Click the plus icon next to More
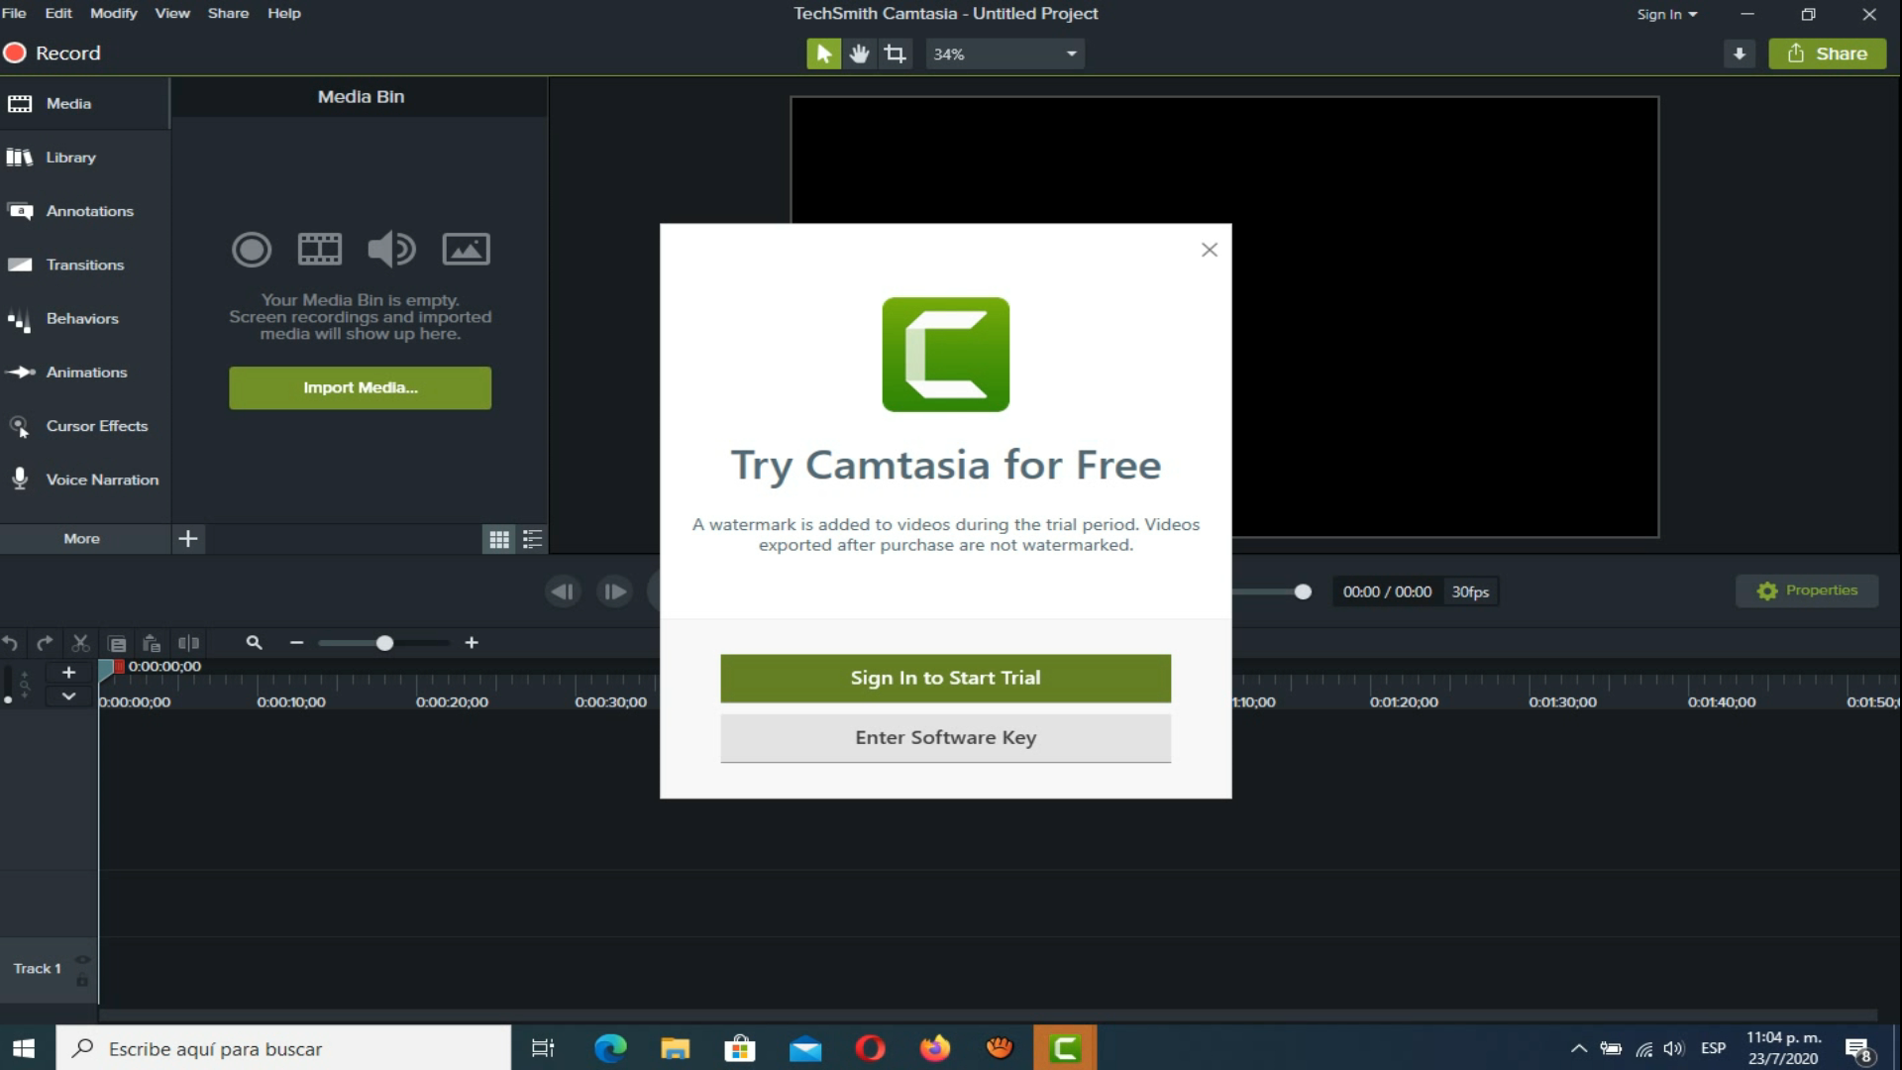 (188, 539)
